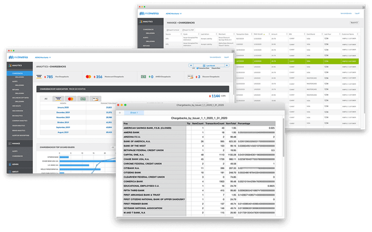Screen dimensions: 372x232
Task: Select highlighted Chargebacks item in Analytics sidebar
Action: click(x=20, y=74)
